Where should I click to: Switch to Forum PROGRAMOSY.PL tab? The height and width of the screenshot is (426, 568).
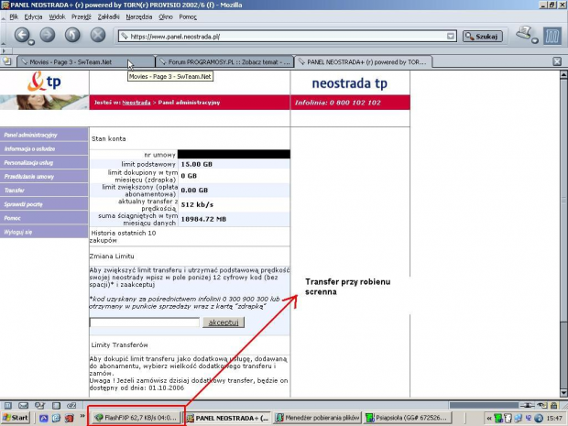pos(224,62)
